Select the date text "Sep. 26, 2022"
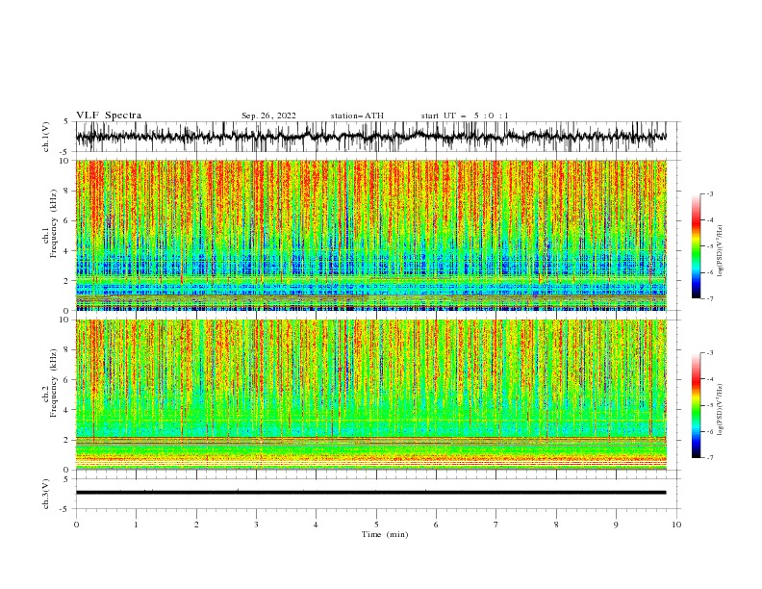The image size is (762, 589). coord(268,115)
